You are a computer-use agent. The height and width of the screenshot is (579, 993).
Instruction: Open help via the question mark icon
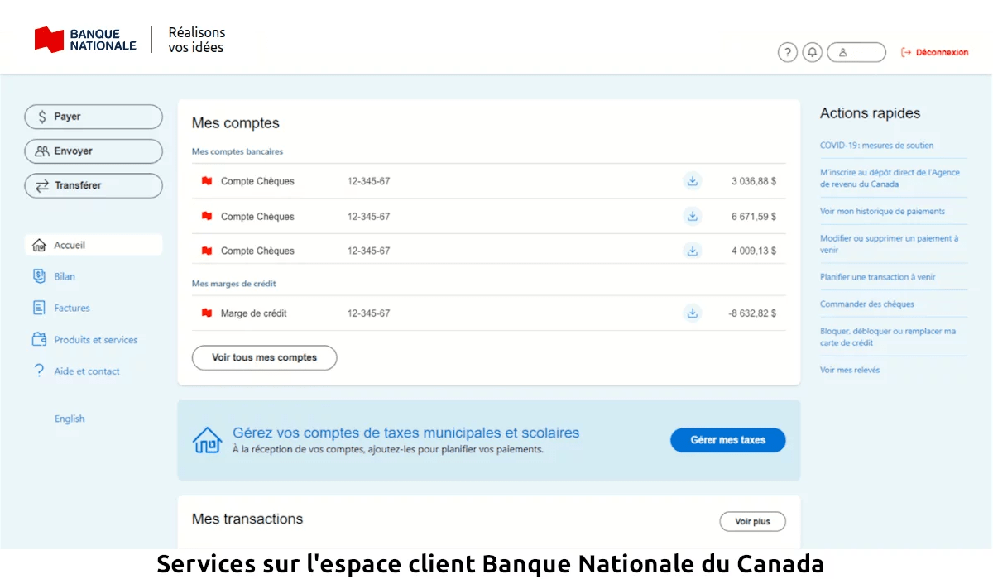[787, 52]
